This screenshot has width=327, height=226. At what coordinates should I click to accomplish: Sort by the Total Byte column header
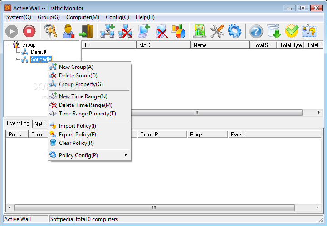(291, 45)
